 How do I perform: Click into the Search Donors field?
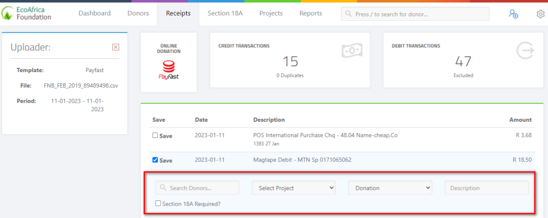tap(197, 188)
